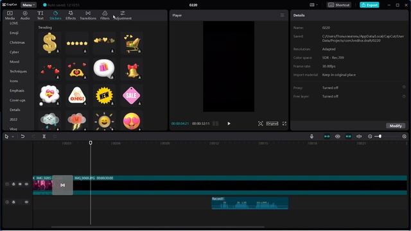The width and height of the screenshot is (411, 231).
Task: Choose the golden bell with bow sticker
Action: click(x=132, y=69)
